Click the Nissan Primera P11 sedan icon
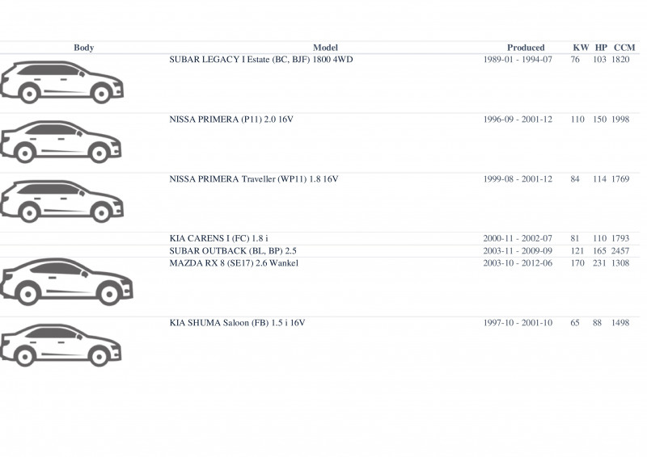Image resolution: width=647 pixels, height=457 pixels. [x=61, y=141]
